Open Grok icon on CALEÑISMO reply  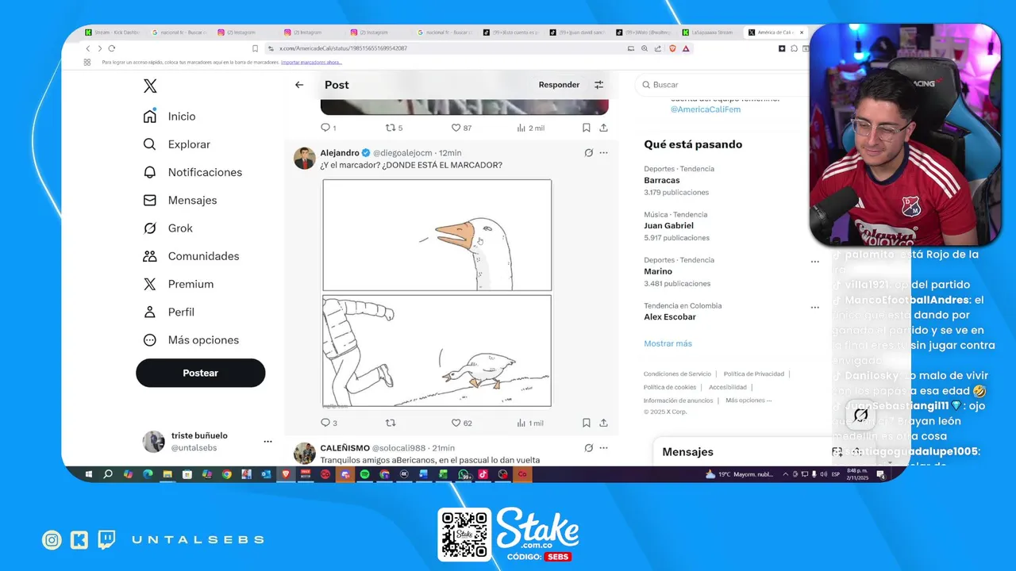click(x=588, y=448)
